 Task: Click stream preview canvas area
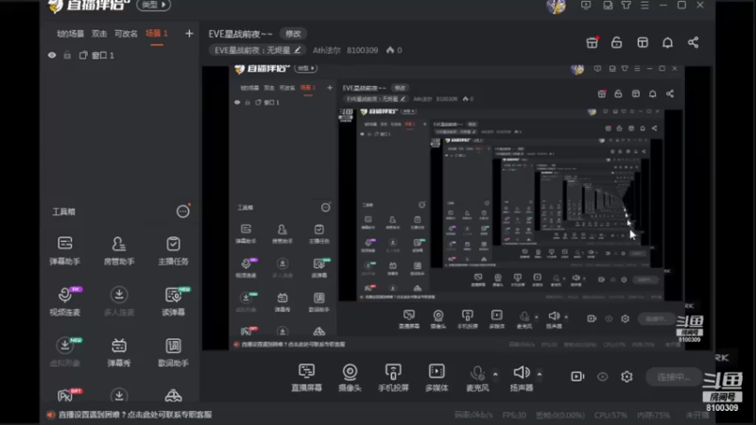point(456,208)
